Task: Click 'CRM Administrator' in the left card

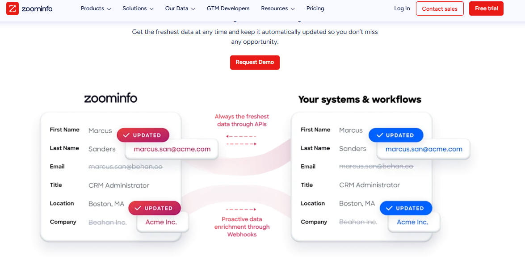Action: (119, 185)
